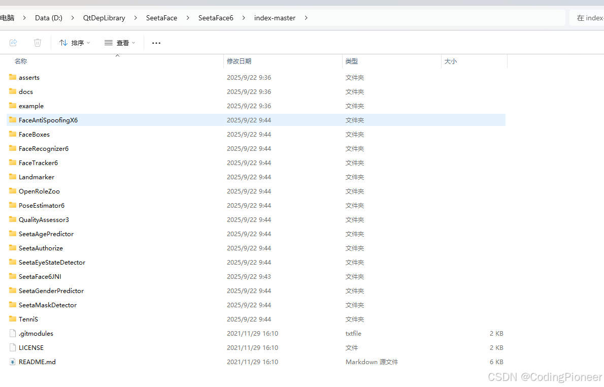The image size is (604, 387).
Task: Click the 电脑 breadcrumb segment
Action: coord(7,18)
